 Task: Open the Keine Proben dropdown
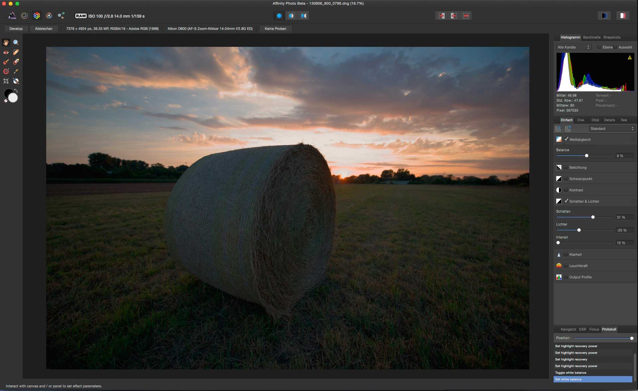(275, 29)
